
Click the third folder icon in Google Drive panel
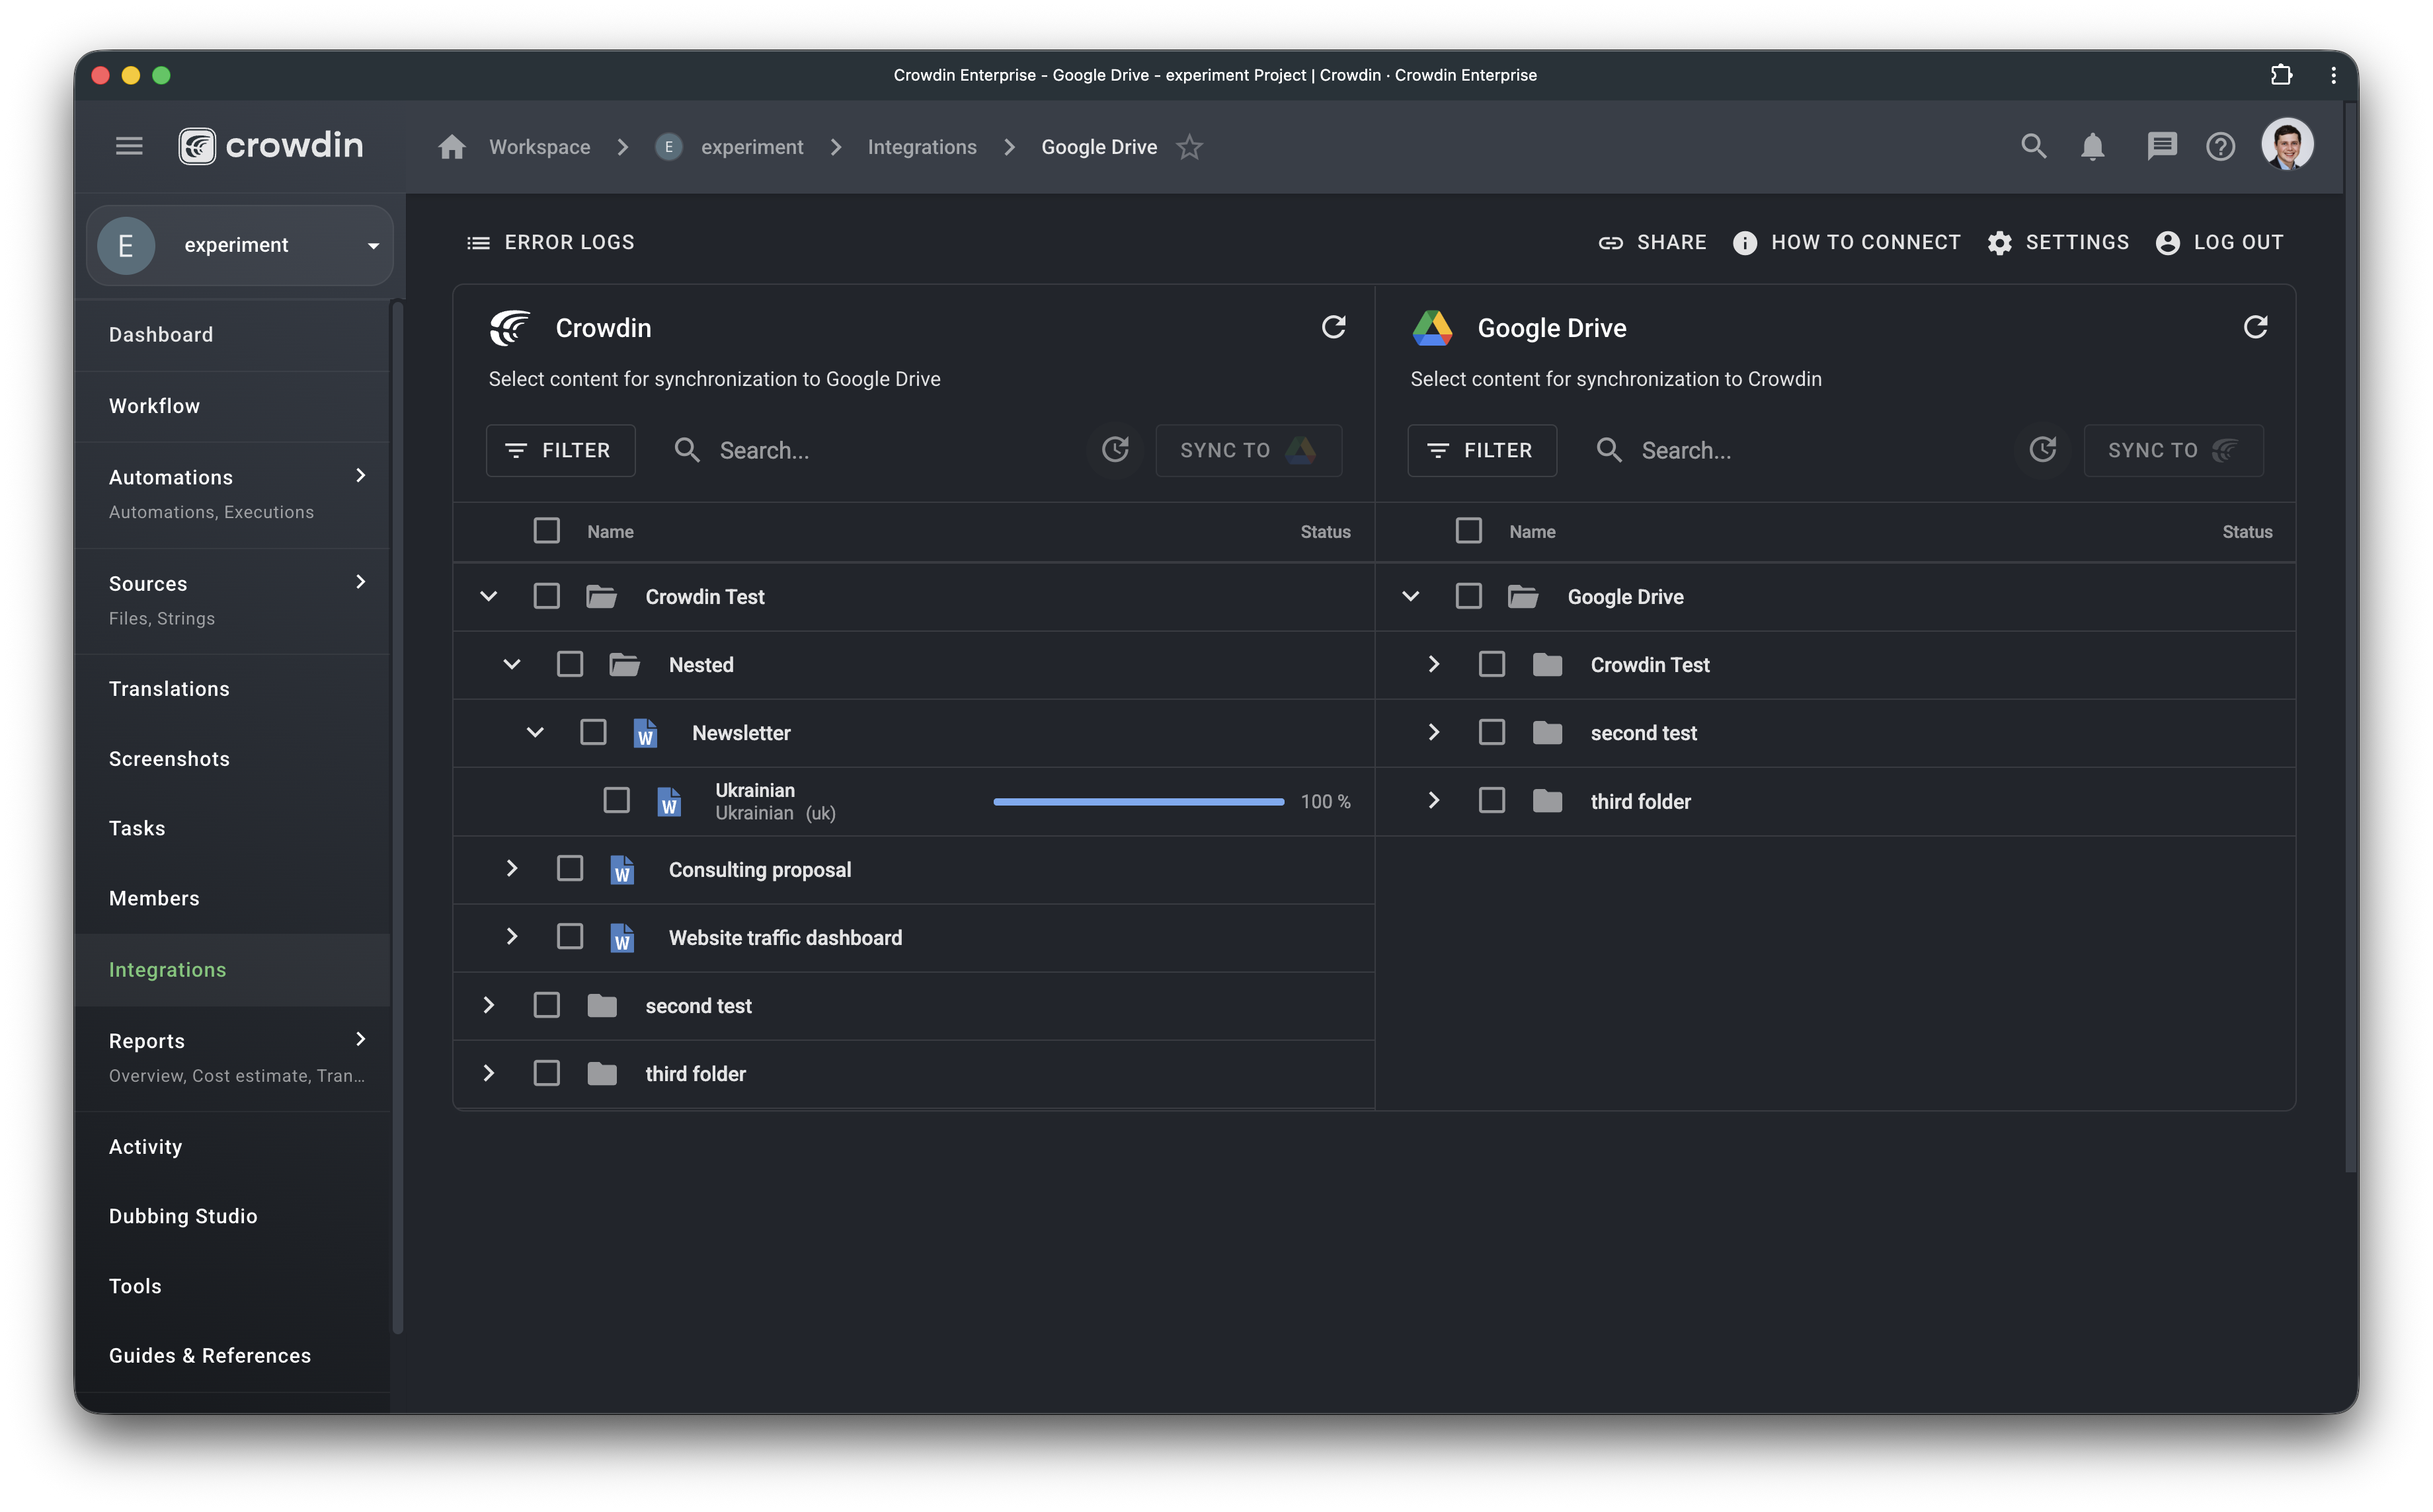point(1546,801)
